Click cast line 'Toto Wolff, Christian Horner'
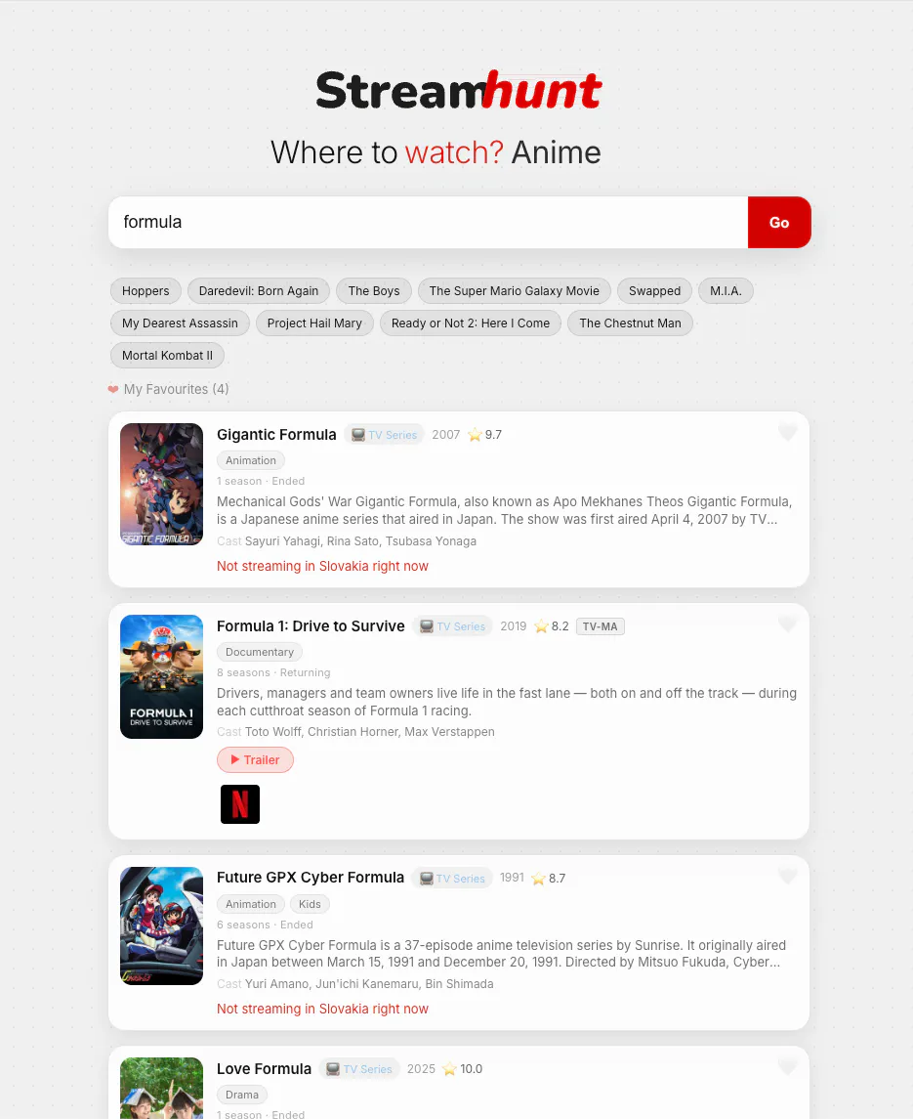913x1119 pixels. tap(356, 731)
